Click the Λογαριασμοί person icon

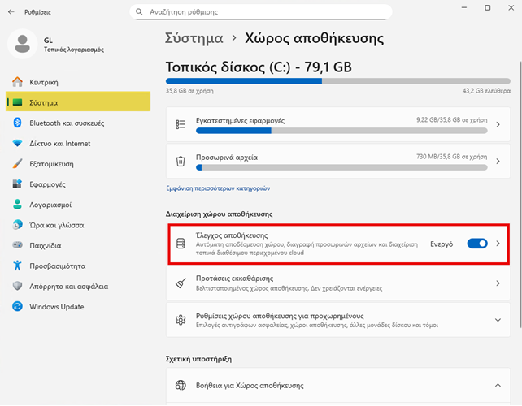pyautogui.click(x=17, y=205)
